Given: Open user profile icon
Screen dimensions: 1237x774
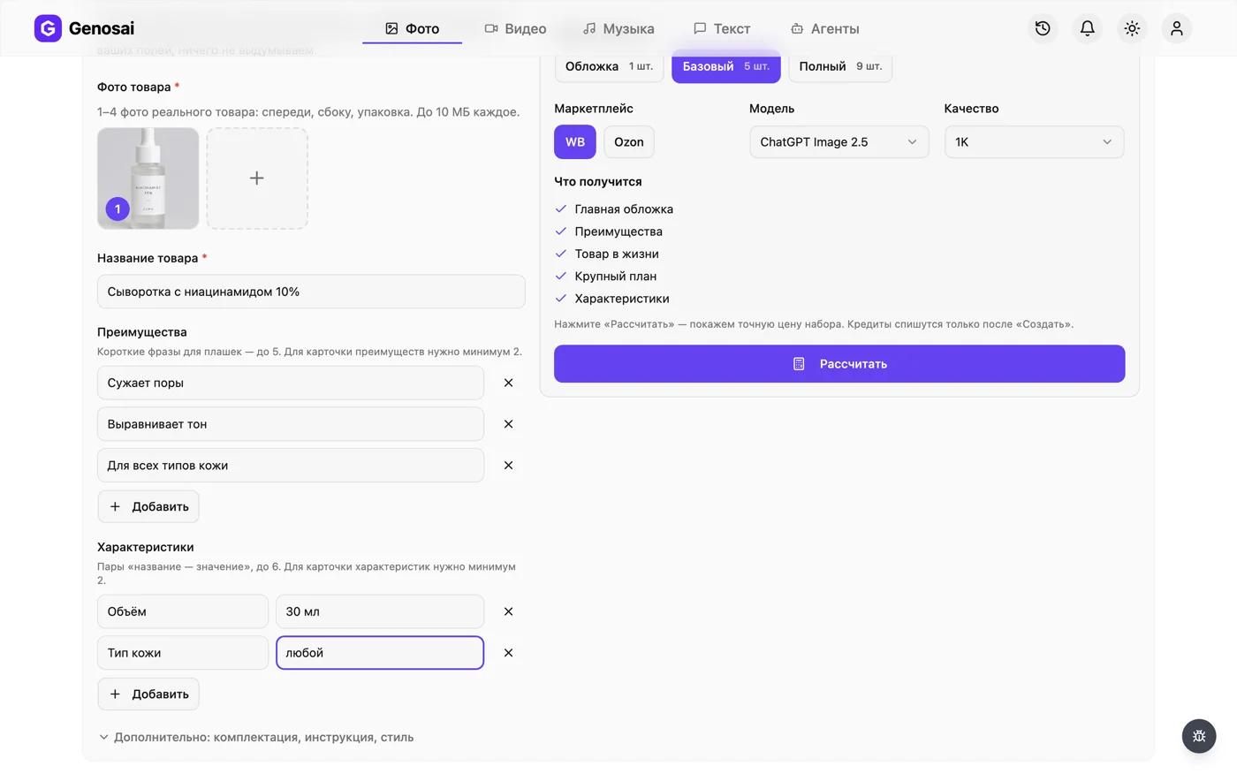Looking at the screenshot, I should (1176, 28).
